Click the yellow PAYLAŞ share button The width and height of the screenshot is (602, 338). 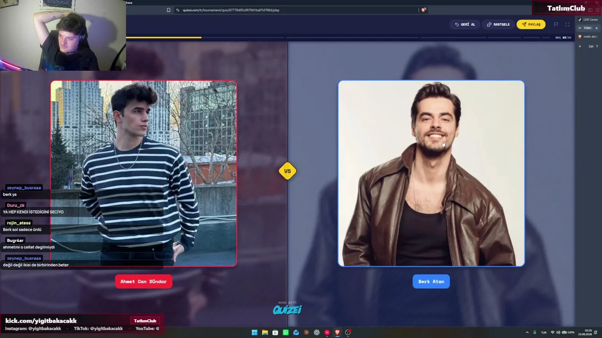(x=531, y=24)
